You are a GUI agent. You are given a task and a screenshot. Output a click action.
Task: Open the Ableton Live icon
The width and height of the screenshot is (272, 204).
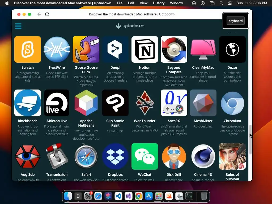coord(57,103)
